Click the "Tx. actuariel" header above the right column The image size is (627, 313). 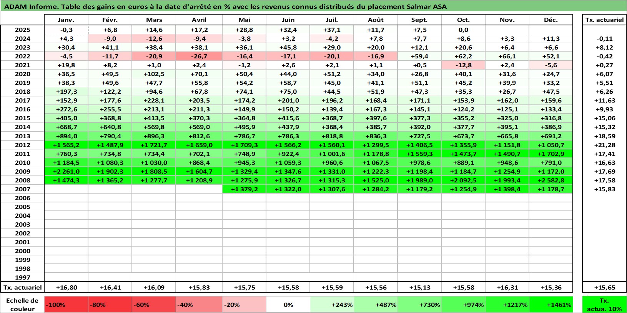coord(604,20)
